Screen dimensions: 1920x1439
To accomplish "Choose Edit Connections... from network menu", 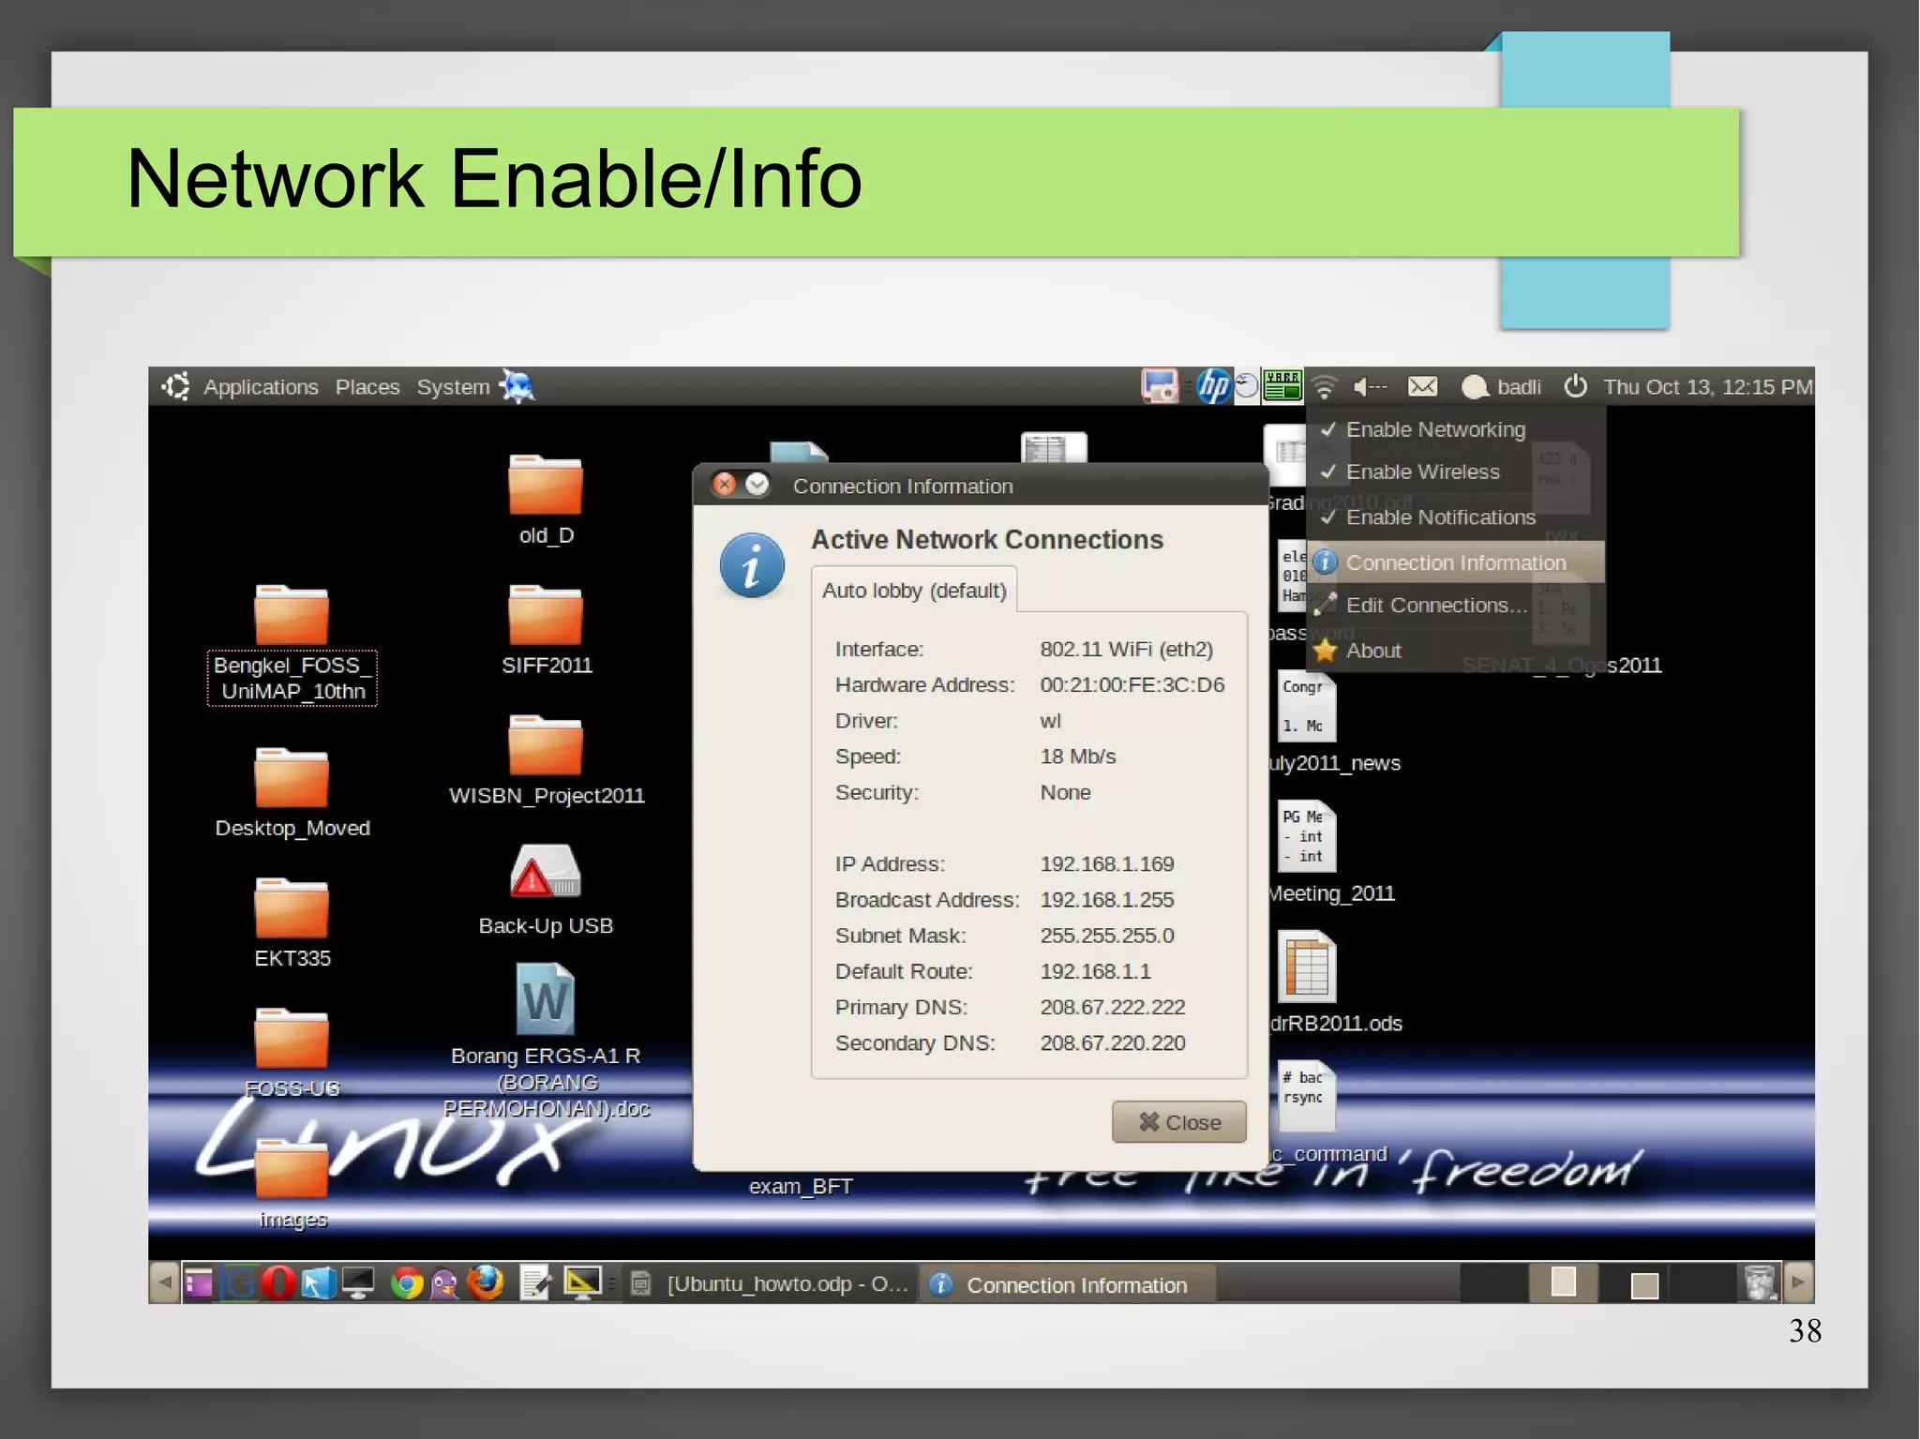I will pos(1455,605).
